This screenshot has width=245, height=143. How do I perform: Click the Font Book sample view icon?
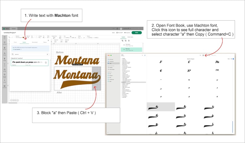click(x=200, y=55)
